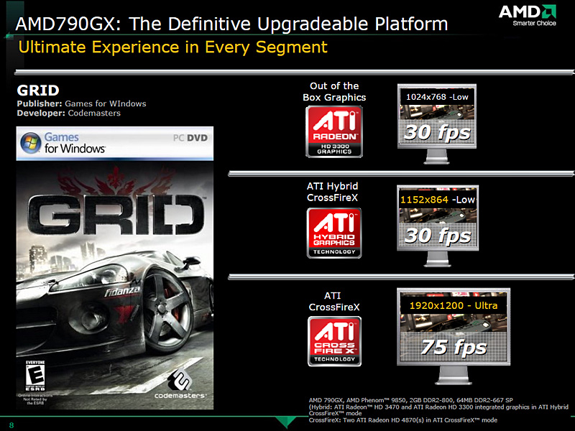Click the '75 fps' value

[454, 347]
